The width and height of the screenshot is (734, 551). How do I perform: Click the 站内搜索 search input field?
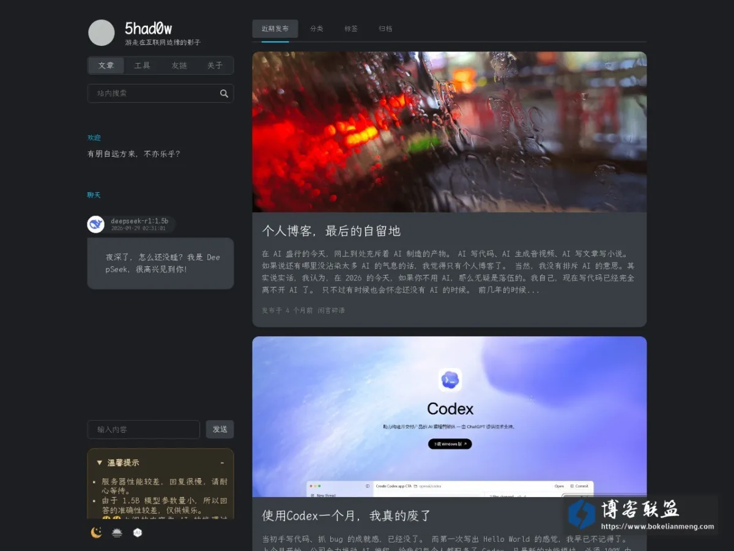coord(160,93)
